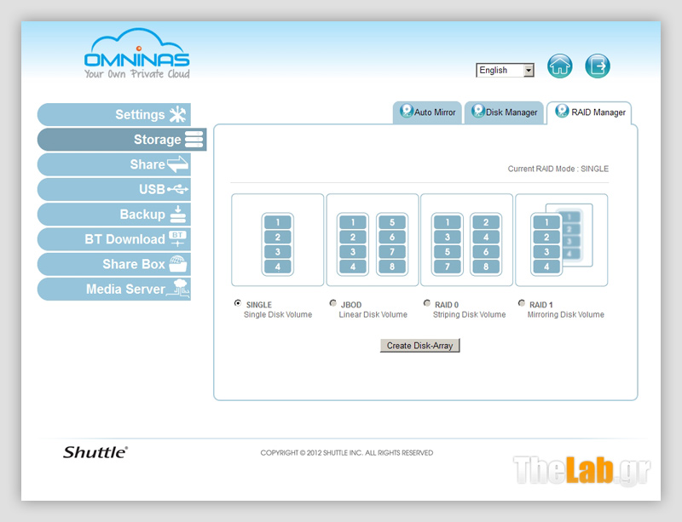
Task: Switch to the Auto Mirror tab
Action: click(x=427, y=112)
